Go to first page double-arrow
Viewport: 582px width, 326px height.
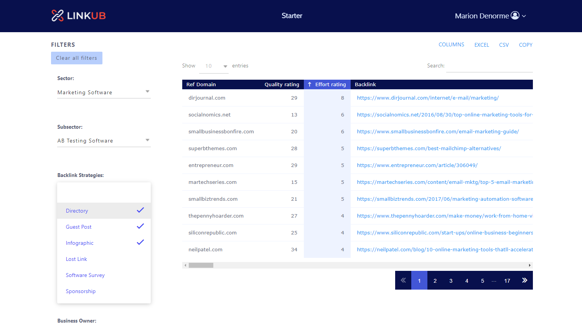[403, 280]
